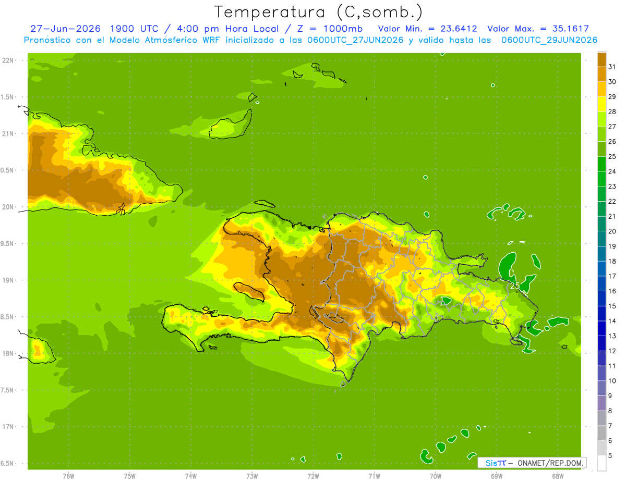The width and height of the screenshot is (626, 483).
Task: Click the white legend band below 5
Action: [601, 463]
